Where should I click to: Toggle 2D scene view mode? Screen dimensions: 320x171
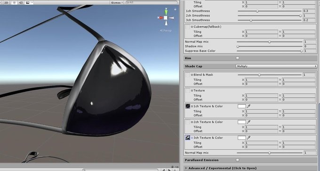[6, 3]
